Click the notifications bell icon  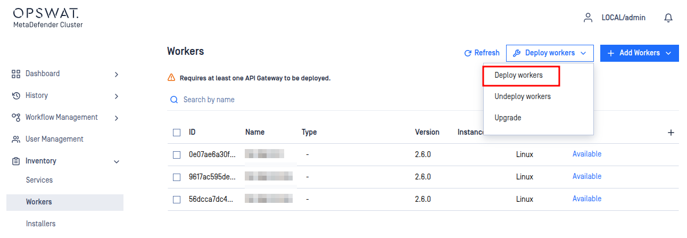pyautogui.click(x=668, y=18)
